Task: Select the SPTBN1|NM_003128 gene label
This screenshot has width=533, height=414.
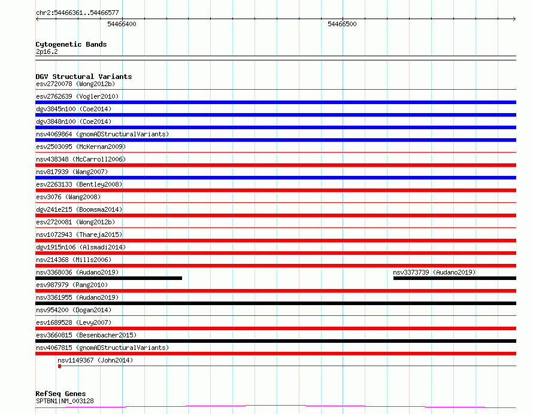Action: (x=65, y=401)
